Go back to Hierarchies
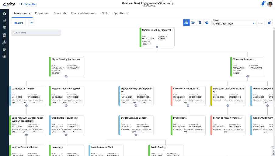Image resolution: width=275 pixels, height=156 pixels. 29,4
